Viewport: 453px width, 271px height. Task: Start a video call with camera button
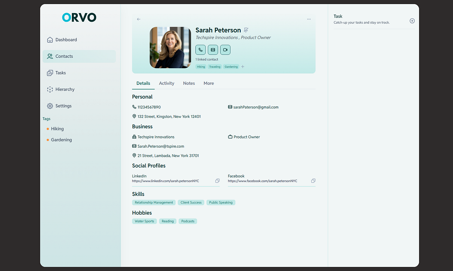(225, 50)
